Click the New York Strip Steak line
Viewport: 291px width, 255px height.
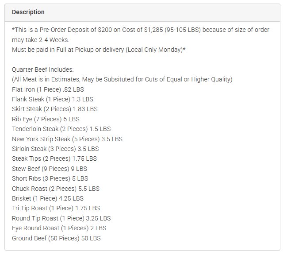tap(67, 139)
